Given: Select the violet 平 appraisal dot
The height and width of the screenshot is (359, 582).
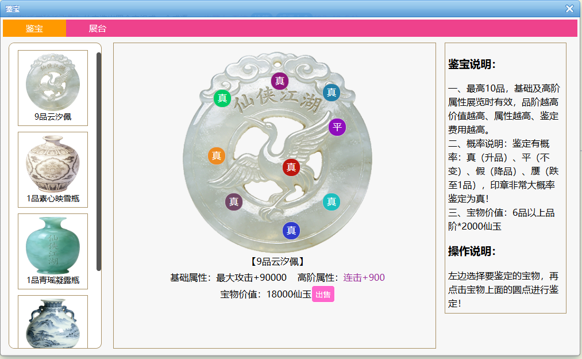Looking at the screenshot, I should (337, 127).
